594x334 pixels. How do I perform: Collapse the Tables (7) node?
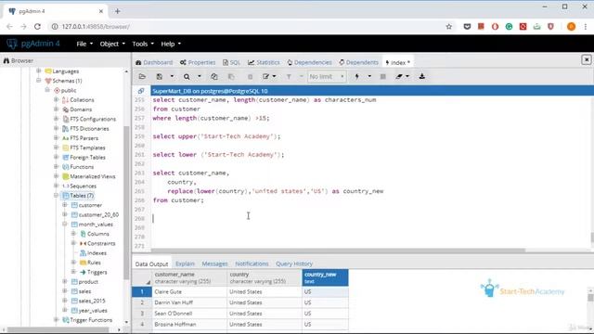[56, 196]
